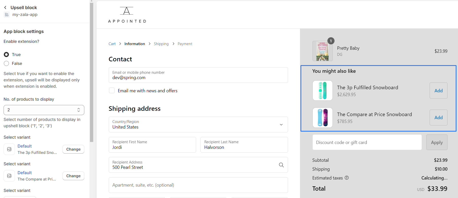The width and height of the screenshot is (458, 198).
Task: Click the Compare at Price Snowboard thumbnail
Action: tap(322, 117)
